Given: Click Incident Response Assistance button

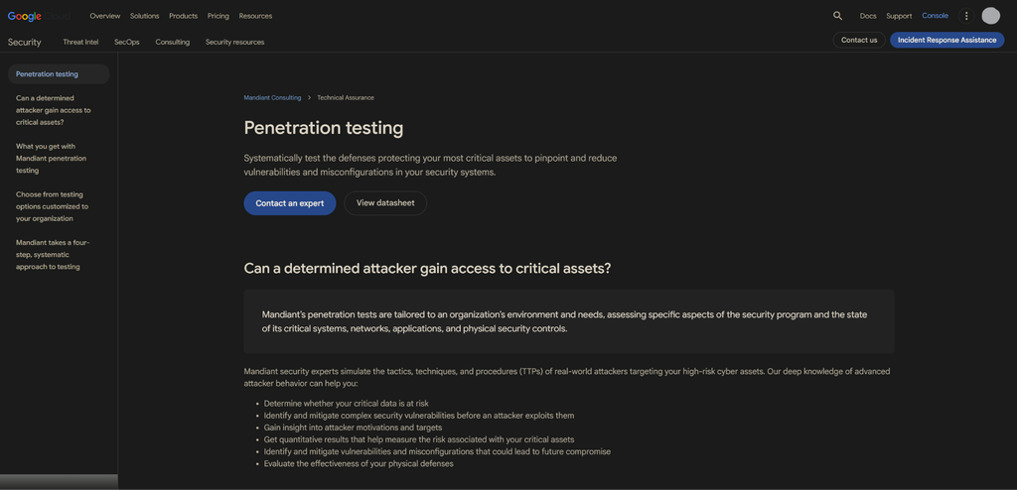Looking at the screenshot, I should pos(946,41).
